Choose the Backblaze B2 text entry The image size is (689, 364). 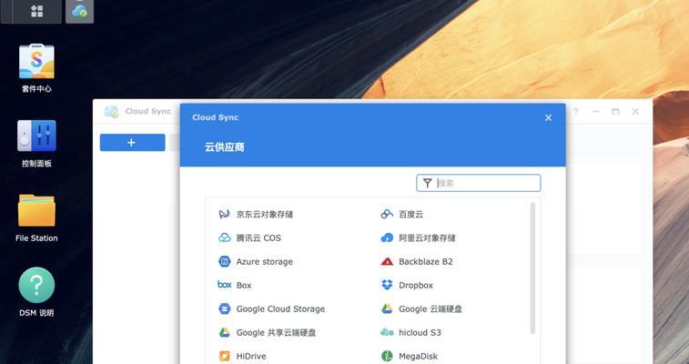426,262
